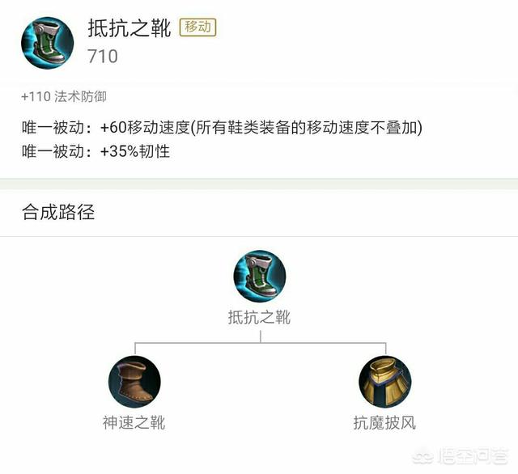Image resolution: width=518 pixels, height=474 pixels.
Task: Click the 悟空问答 watermark logo
Action: pyautogui.click(x=422, y=456)
